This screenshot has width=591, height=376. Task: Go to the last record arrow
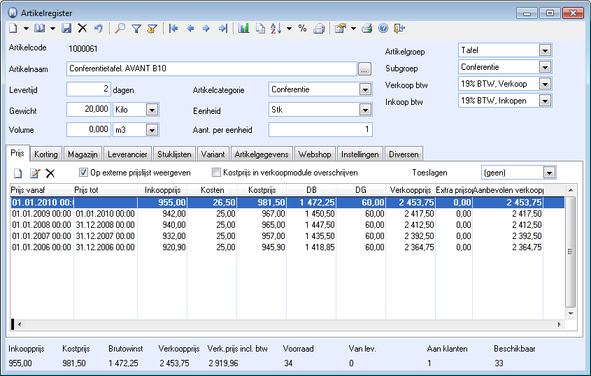click(x=222, y=29)
